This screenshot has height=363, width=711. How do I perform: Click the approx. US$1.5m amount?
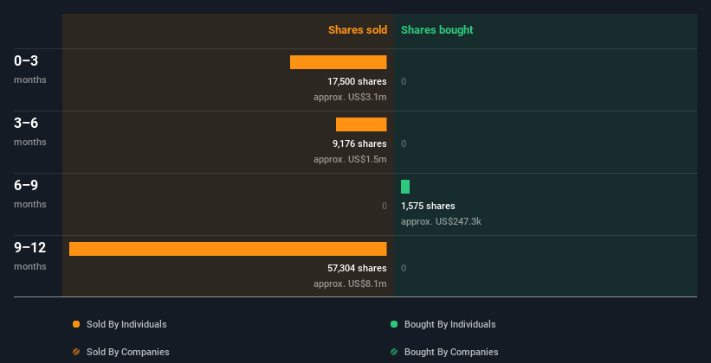tap(350, 159)
